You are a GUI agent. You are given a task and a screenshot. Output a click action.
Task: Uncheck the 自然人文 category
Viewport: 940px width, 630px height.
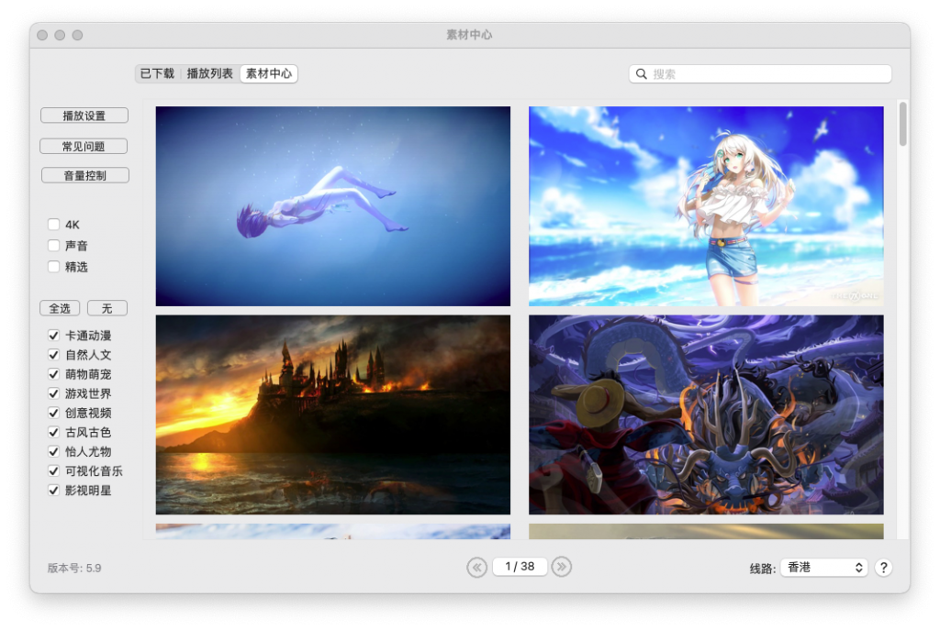tap(53, 355)
